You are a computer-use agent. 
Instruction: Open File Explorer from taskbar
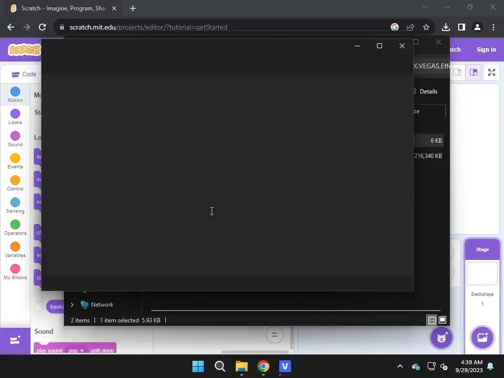(x=241, y=366)
